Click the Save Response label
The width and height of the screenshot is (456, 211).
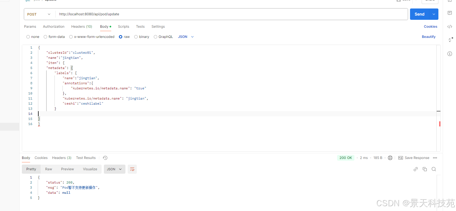[x=417, y=158]
